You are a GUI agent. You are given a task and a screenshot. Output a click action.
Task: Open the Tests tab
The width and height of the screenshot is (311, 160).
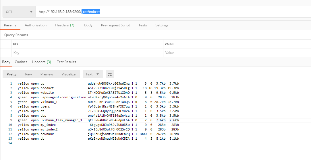click(x=143, y=25)
